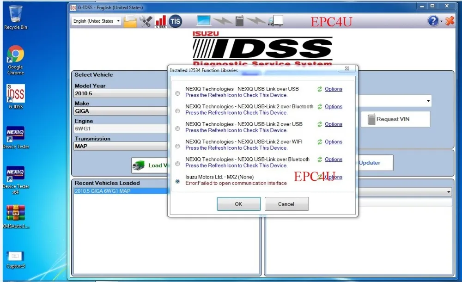Screen dimensions: 462x282
Task: Confirm dialog with OK button
Action: [x=239, y=204]
